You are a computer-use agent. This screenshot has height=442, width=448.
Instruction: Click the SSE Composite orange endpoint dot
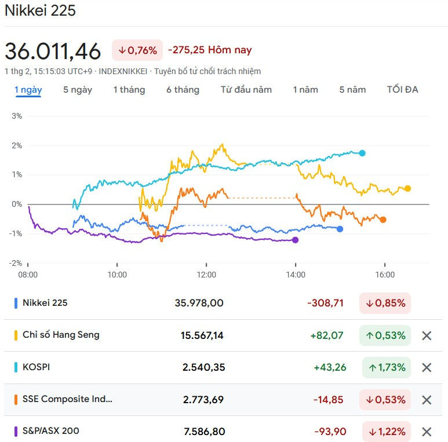tap(383, 220)
